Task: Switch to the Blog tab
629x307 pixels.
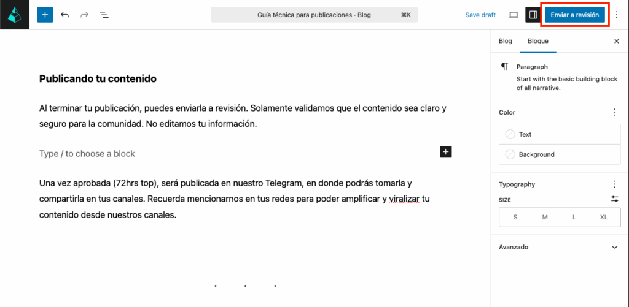Action: (x=506, y=41)
